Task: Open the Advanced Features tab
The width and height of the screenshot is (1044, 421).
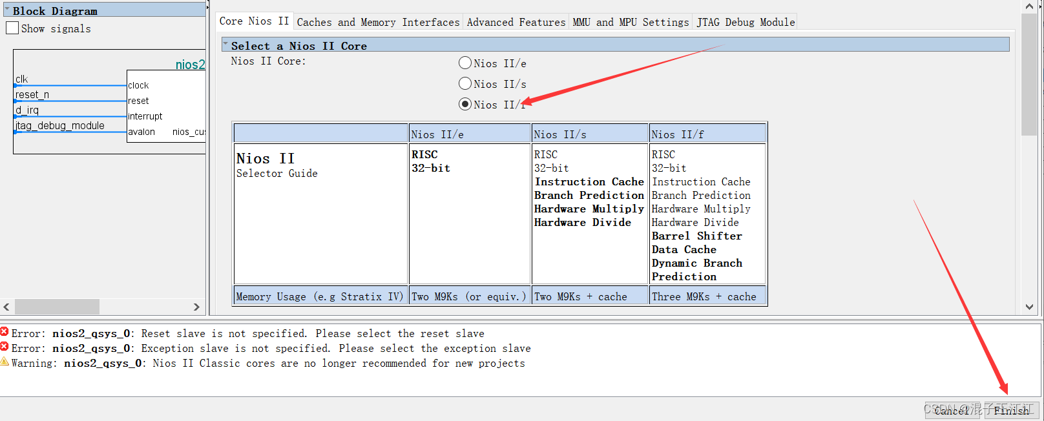Action: pyautogui.click(x=516, y=22)
